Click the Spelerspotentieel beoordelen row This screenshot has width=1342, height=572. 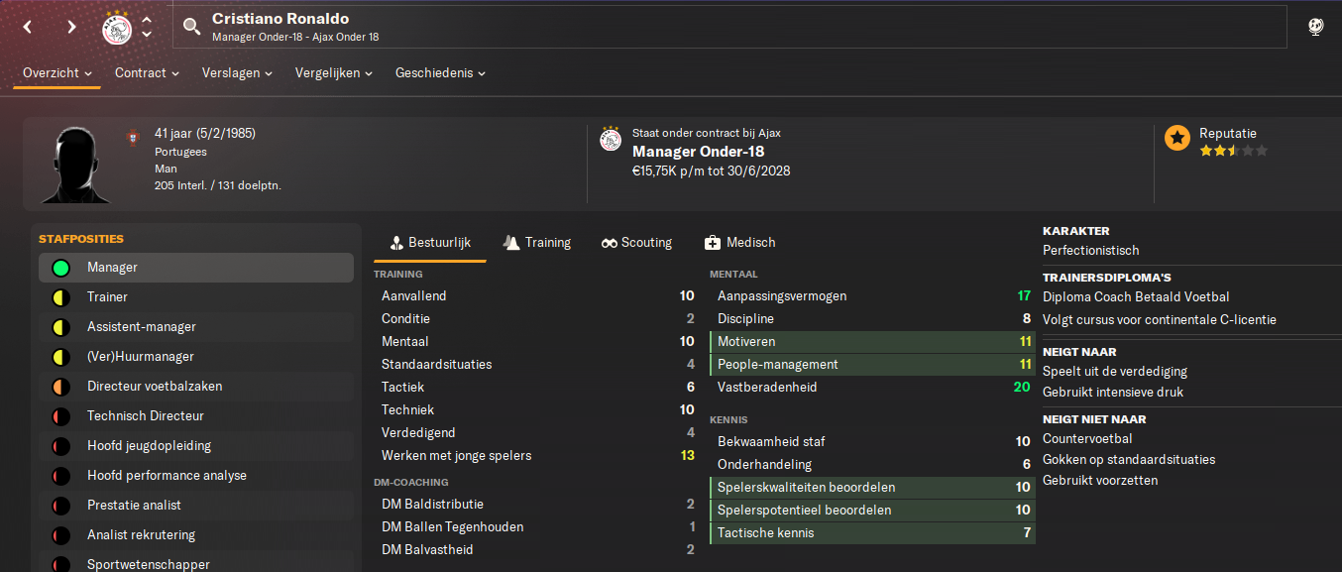point(872,510)
